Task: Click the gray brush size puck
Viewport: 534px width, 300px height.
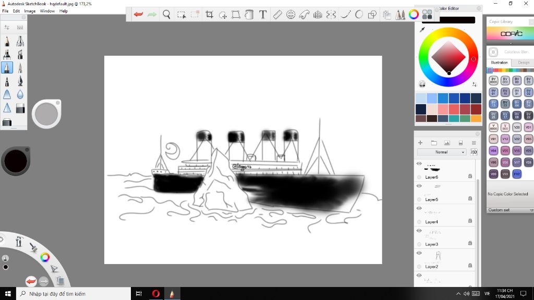Action: pyautogui.click(x=46, y=114)
